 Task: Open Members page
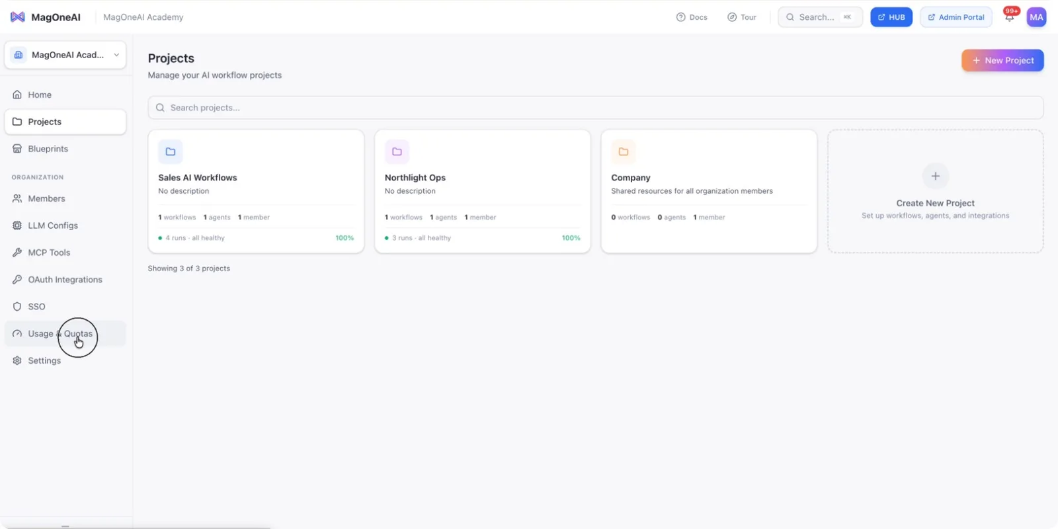65,198
